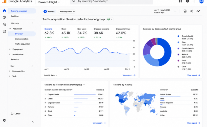The height and width of the screenshot is (127, 207).
Task: Click the Organic Social legend color dot
Action: [178, 36]
